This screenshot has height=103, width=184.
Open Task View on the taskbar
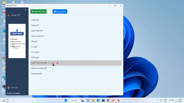pyautogui.click(x=83, y=100)
